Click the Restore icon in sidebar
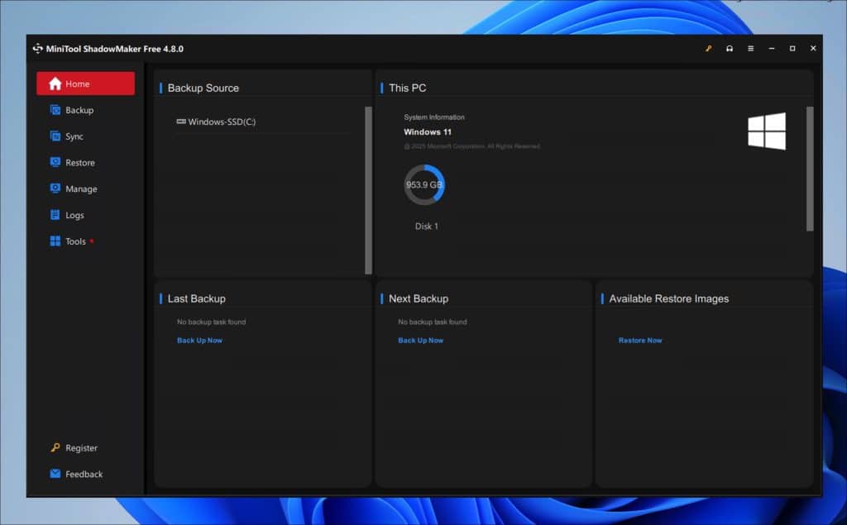This screenshot has height=525, width=847. pos(55,163)
